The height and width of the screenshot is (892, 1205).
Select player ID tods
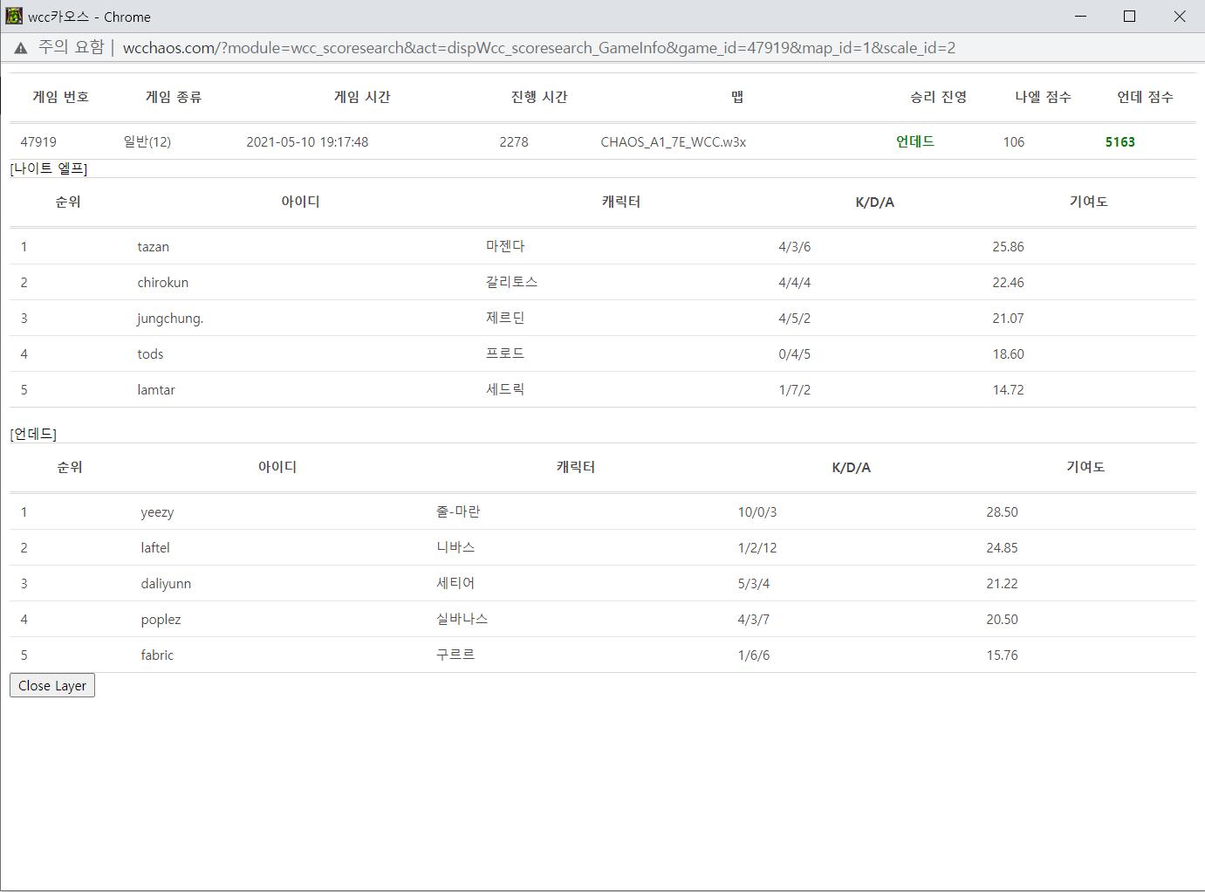click(x=150, y=353)
